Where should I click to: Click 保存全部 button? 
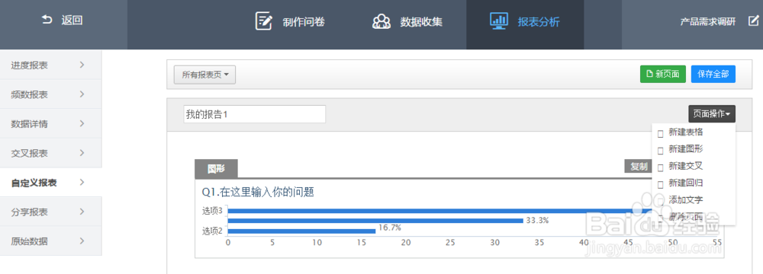713,75
